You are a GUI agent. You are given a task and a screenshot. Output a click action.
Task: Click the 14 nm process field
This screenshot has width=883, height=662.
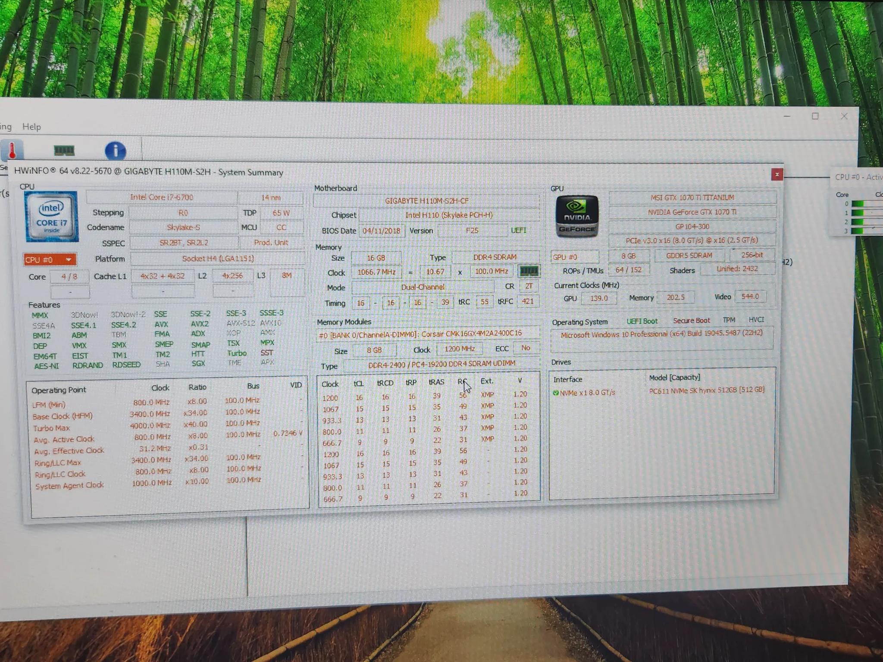click(x=271, y=197)
